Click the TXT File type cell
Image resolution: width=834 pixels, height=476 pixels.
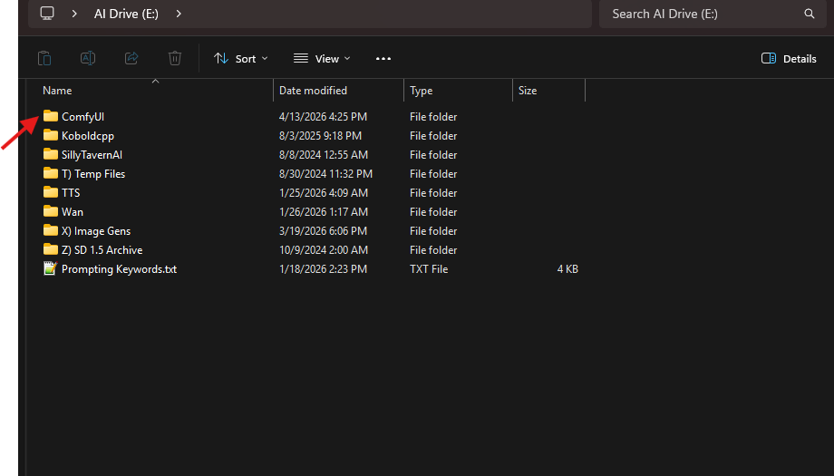click(x=429, y=269)
